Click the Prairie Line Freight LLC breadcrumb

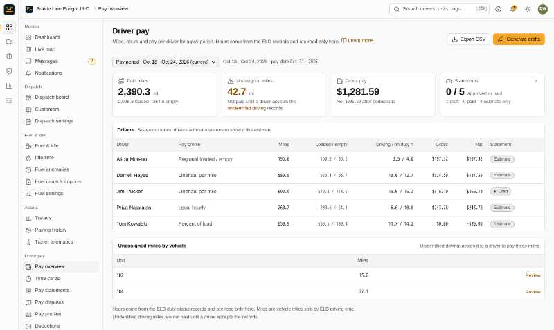(62, 9)
